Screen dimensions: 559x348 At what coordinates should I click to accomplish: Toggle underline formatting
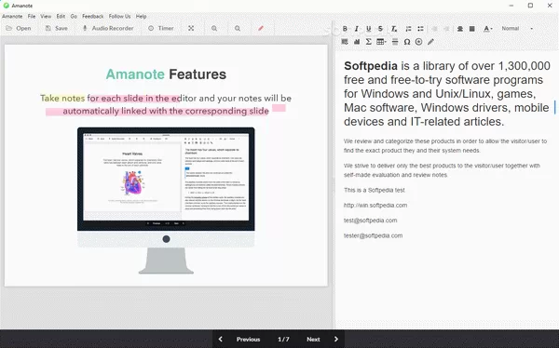[x=369, y=29]
